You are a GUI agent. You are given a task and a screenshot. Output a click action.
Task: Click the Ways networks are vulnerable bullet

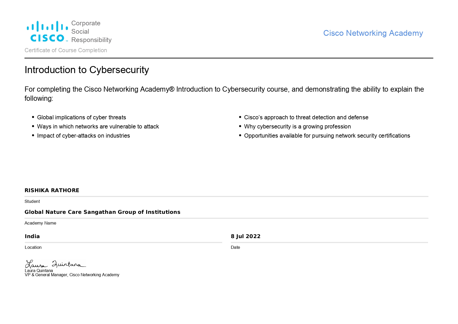98,127
